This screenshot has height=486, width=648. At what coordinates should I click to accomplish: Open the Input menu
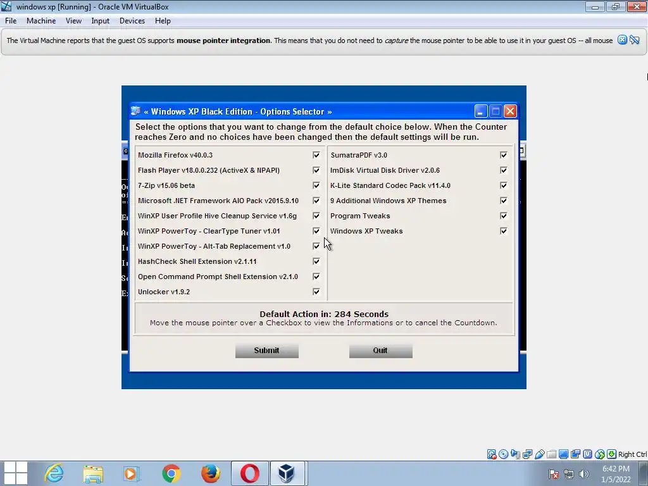pos(101,21)
